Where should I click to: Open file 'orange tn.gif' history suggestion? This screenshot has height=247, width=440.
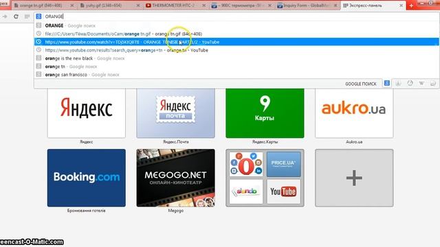tap(236, 34)
